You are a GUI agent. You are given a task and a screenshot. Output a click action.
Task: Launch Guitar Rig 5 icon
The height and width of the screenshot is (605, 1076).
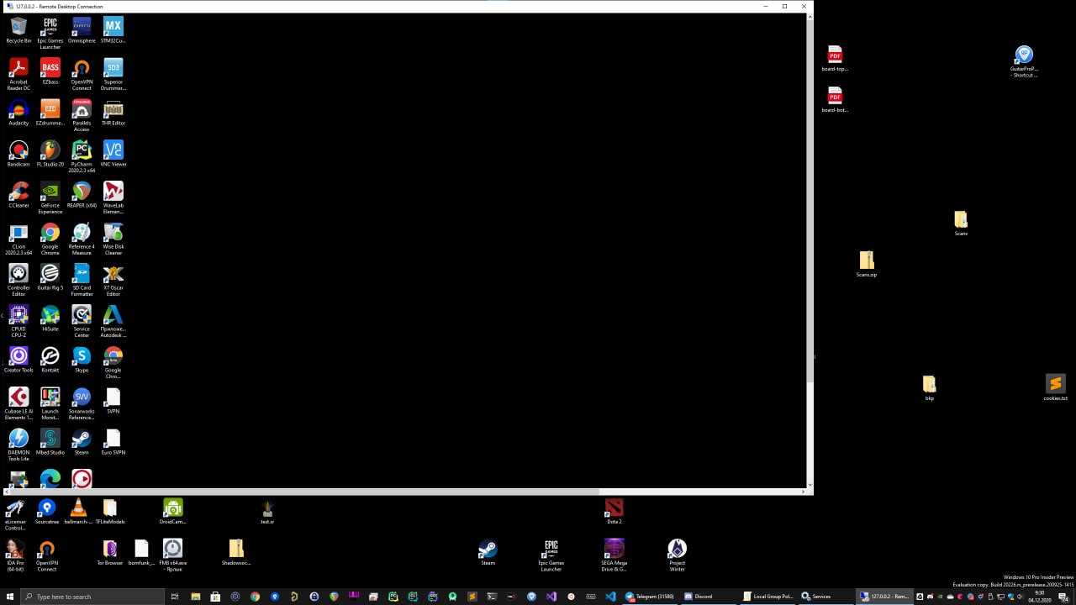50,276
